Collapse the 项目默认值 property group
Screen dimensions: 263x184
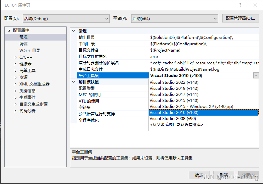[x=74, y=82]
